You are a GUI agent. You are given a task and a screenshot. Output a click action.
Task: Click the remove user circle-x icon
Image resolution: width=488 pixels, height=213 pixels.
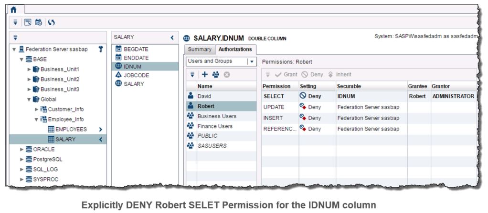[x=226, y=74]
